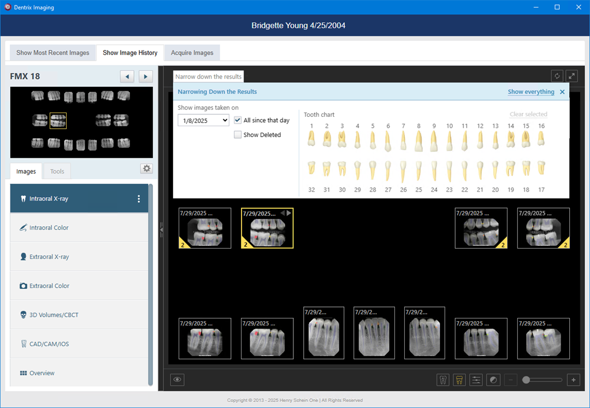Click the zoom out minus button
Image resolution: width=590 pixels, height=408 pixels.
click(x=511, y=380)
